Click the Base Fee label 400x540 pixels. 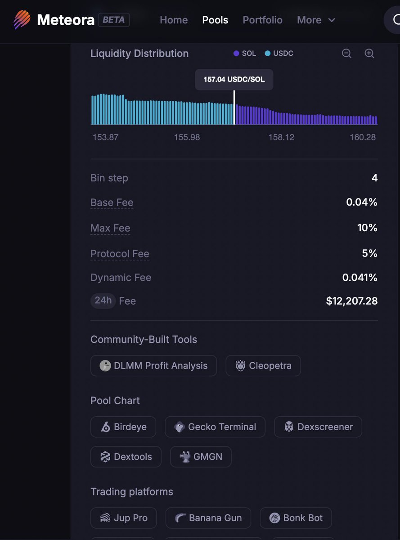tap(112, 203)
